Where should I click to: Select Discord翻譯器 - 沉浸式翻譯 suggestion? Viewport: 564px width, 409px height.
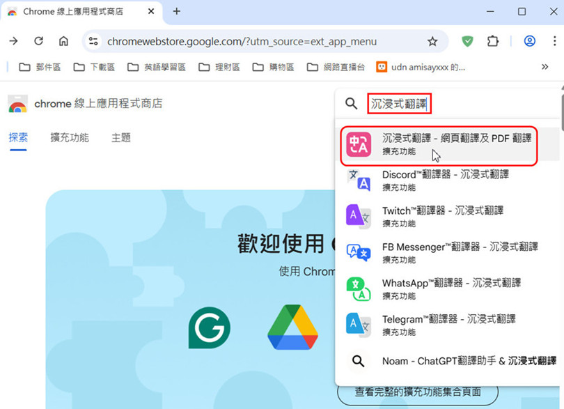448,180
